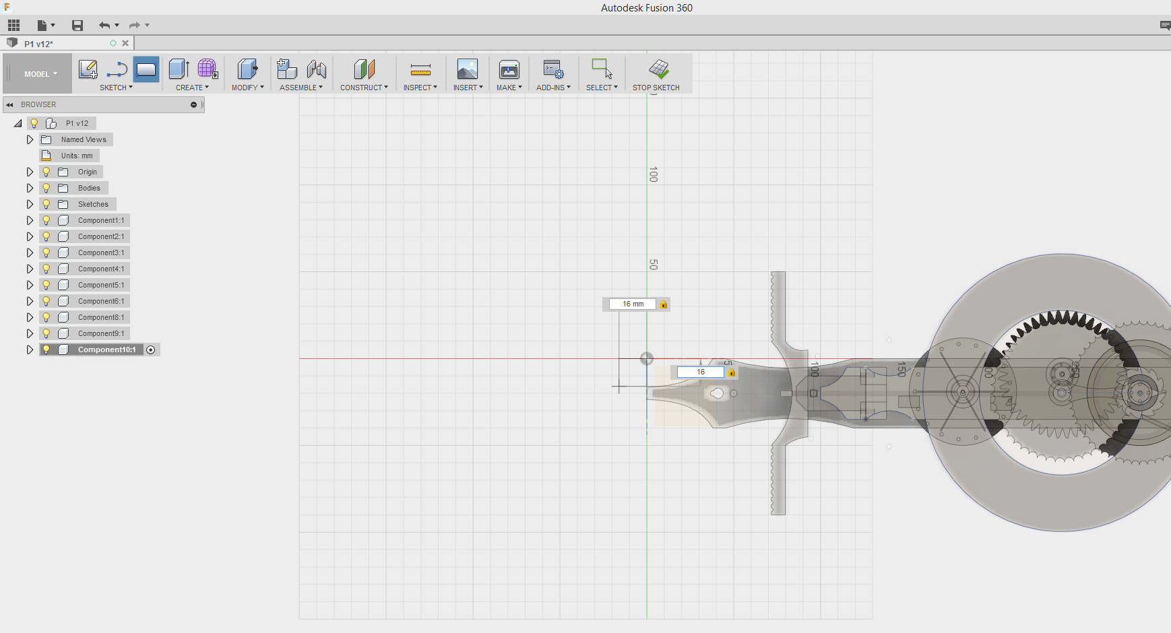Open the data panel grid icon
The width and height of the screenshot is (1171, 633).
click(13, 26)
